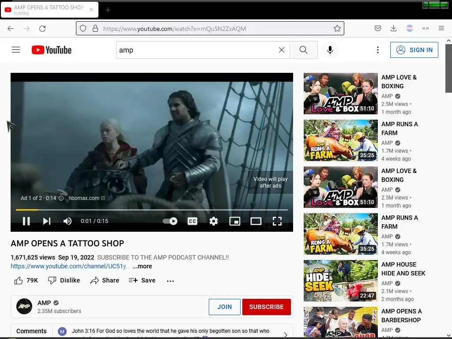The image size is (452, 339).
Task: Toggle the autoplay switch
Action: pos(170,221)
